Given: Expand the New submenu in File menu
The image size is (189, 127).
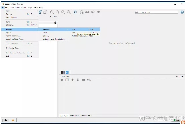Looking at the screenshot, I should coord(20,11).
